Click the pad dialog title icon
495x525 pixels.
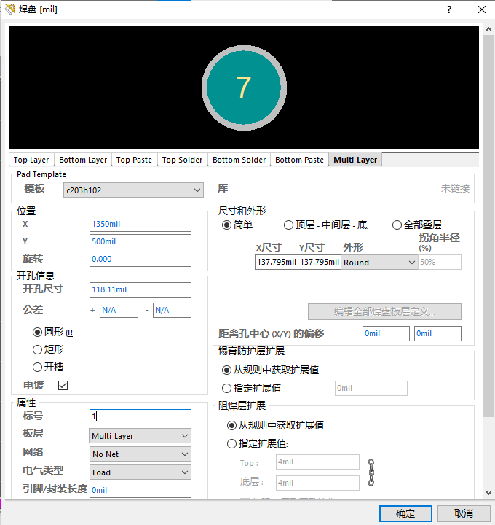click(9, 9)
